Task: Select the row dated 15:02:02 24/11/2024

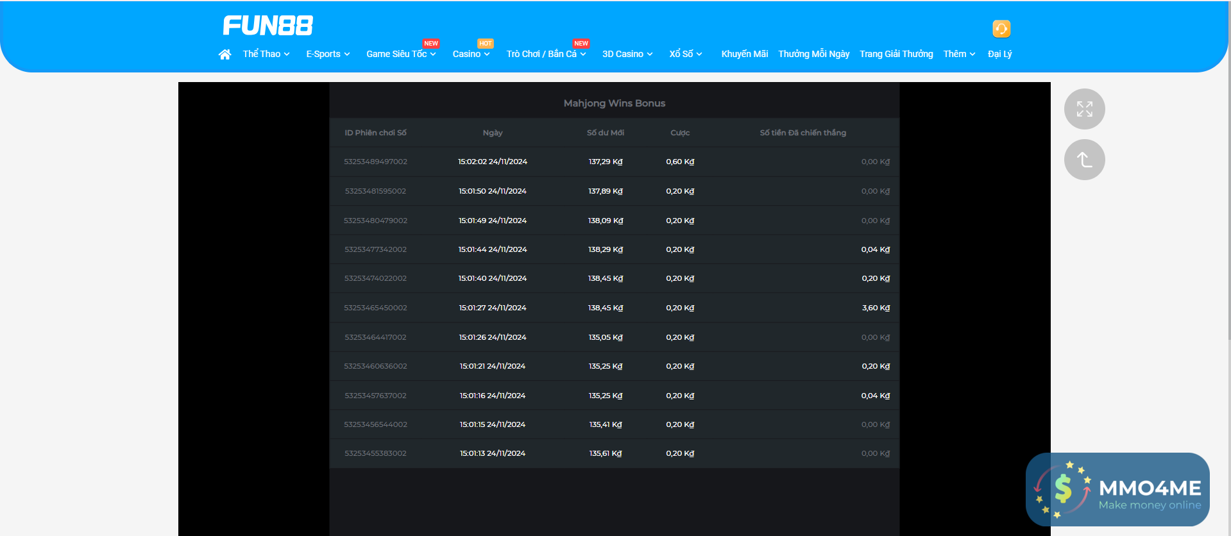Action: [x=492, y=162]
